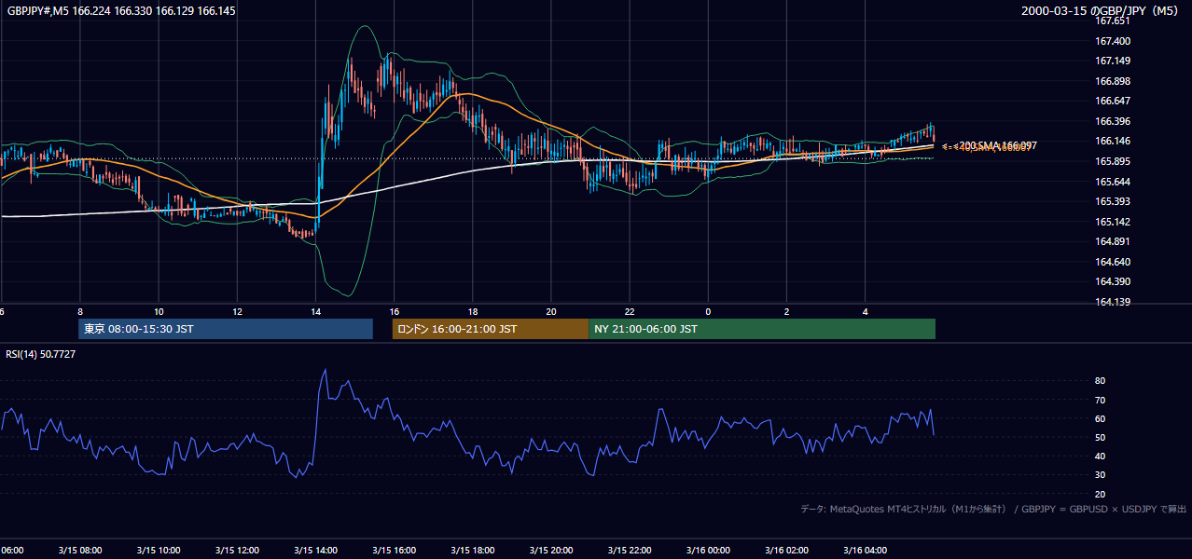The image size is (1192, 559).
Task: Click the MetaQuotes MT4 data source footnote
Action: (x=993, y=509)
